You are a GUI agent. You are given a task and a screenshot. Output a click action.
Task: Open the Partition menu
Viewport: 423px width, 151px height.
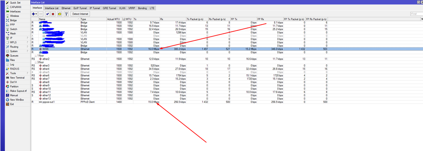pos(15,86)
